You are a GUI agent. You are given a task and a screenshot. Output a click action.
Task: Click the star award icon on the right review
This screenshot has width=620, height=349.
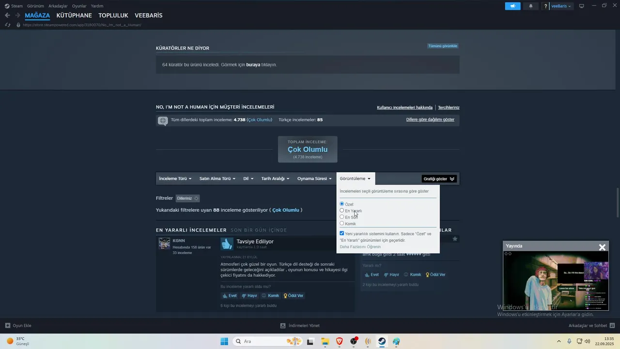click(455, 238)
